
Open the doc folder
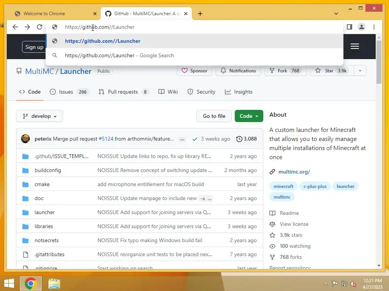click(39, 198)
